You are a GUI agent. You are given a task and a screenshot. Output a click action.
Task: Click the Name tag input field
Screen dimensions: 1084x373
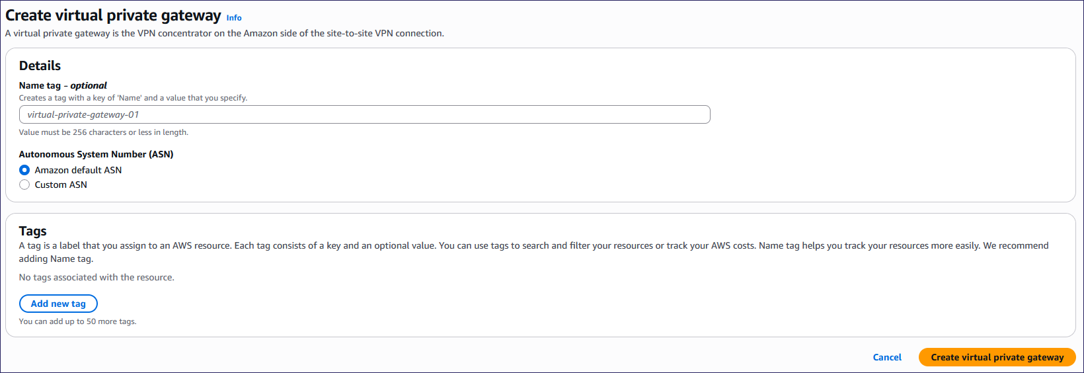pyautogui.click(x=364, y=114)
